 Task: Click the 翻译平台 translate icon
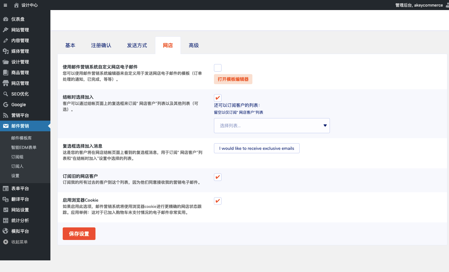(5, 199)
